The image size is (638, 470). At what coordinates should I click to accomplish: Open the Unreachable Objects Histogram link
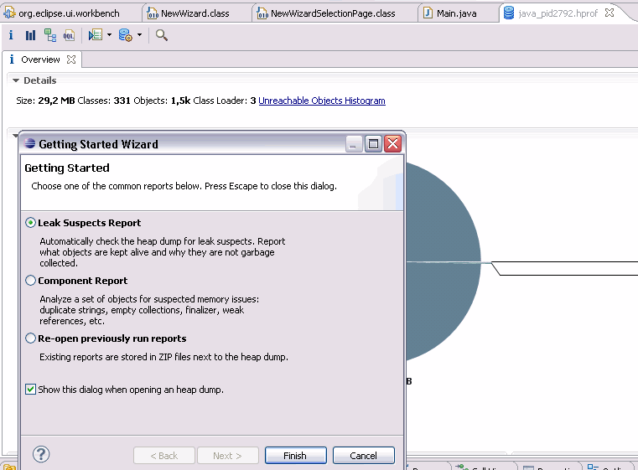[322, 101]
